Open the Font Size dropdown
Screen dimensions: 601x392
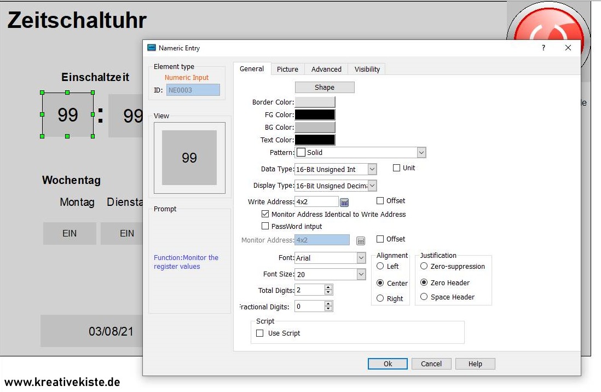pyautogui.click(x=361, y=274)
